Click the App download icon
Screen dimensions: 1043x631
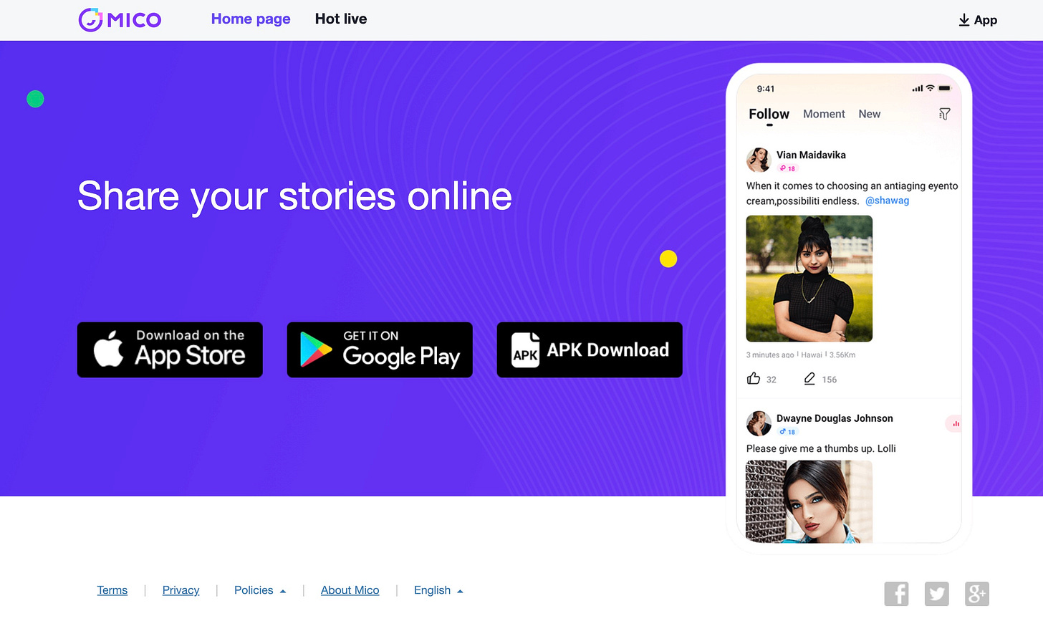click(x=964, y=20)
